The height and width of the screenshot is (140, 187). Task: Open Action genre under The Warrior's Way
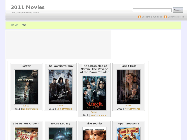(x=60, y=106)
